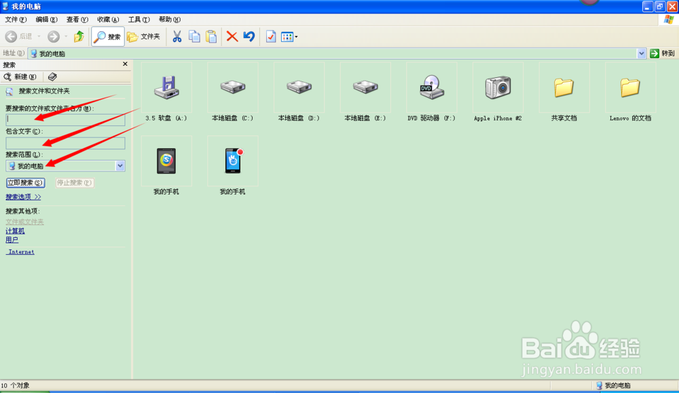The image size is (679, 393).
Task: Click 新建 new search button
Action: [x=20, y=77]
